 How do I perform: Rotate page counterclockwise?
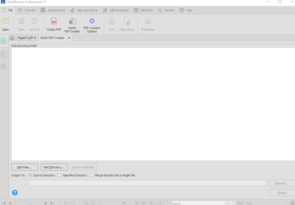pos(73,203)
